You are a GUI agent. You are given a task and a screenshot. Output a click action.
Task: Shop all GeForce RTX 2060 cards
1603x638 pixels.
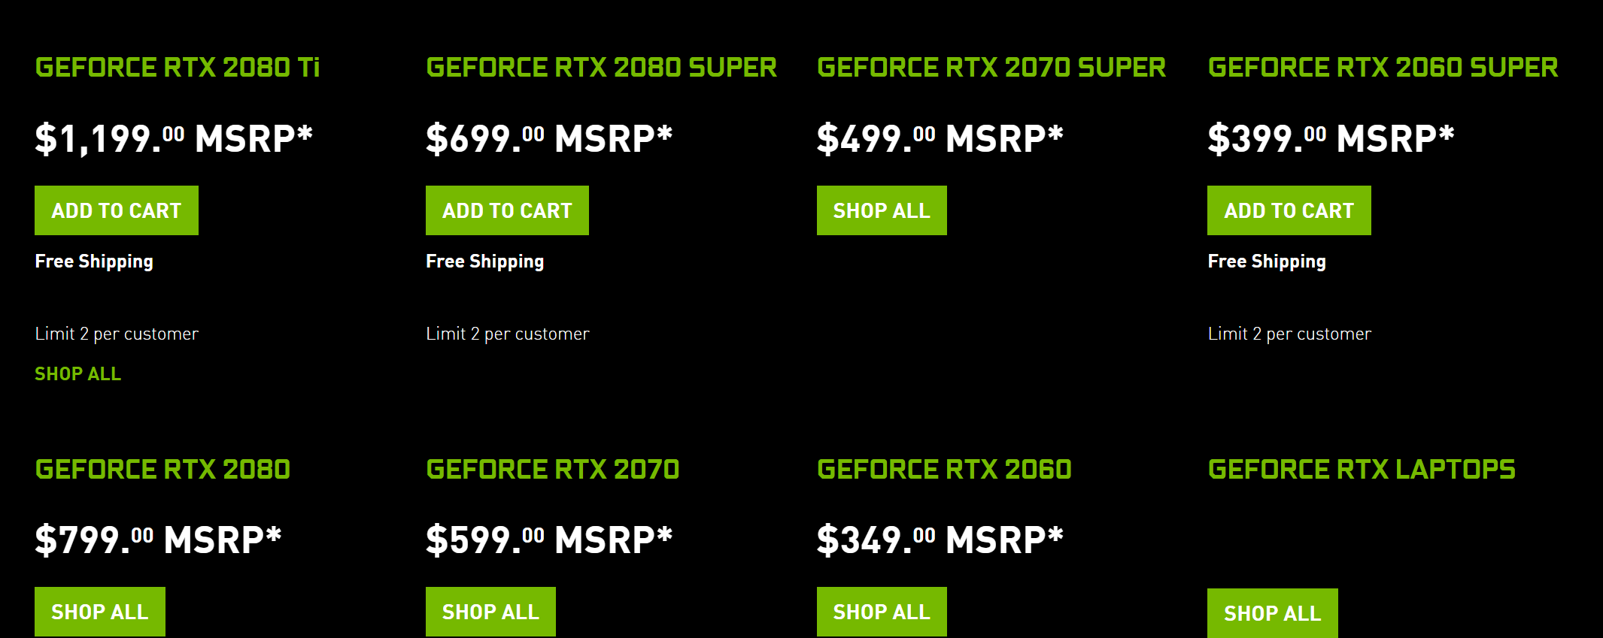pyautogui.click(x=882, y=612)
